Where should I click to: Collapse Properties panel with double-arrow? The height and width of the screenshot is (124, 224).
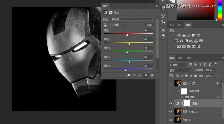point(152,6)
